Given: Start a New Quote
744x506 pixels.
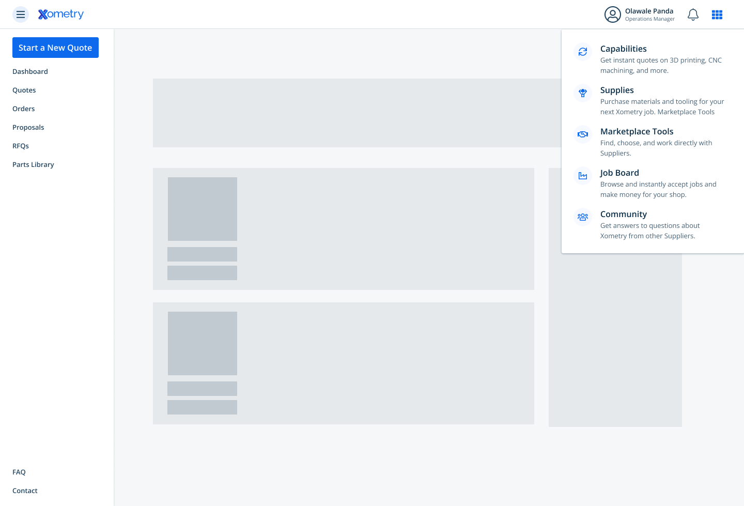Looking at the screenshot, I should [x=55, y=48].
